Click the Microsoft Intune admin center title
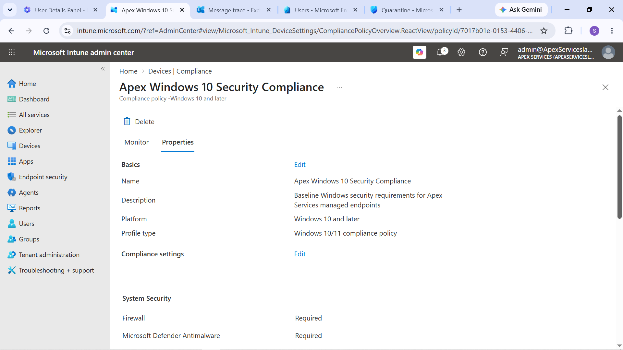Screen dimensions: 623x350 coord(83,52)
